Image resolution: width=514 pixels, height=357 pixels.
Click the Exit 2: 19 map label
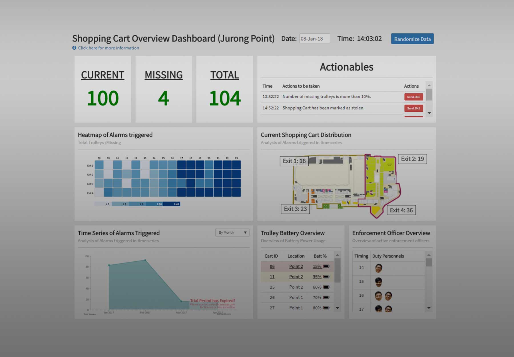point(412,159)
